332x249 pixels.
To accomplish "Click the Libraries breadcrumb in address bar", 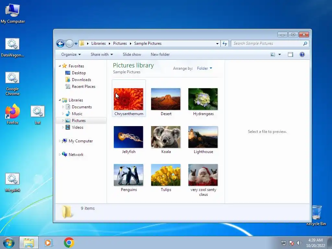I will tap(99, 43).
